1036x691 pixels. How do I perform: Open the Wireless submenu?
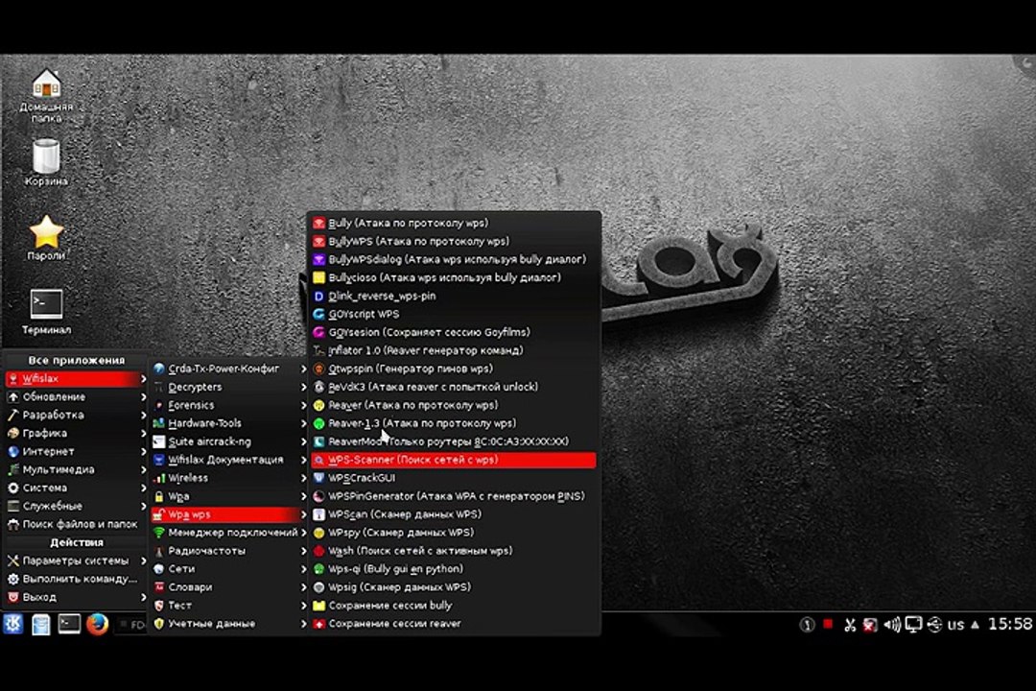coord(229,477)
